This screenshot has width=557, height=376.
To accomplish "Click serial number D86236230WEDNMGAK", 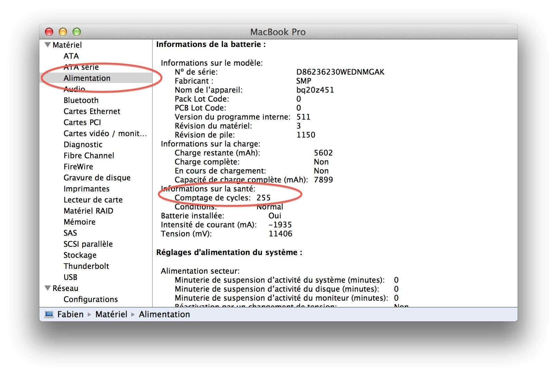I will point(340,72).
